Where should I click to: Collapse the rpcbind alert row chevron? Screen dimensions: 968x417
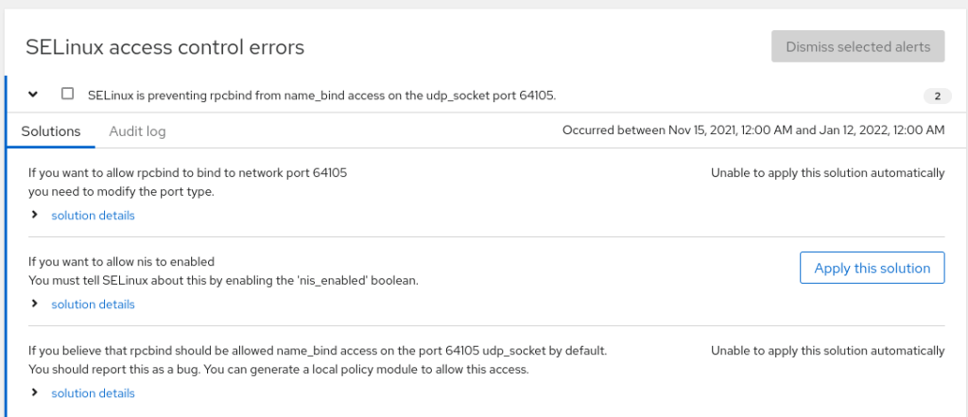pos(33,95)
